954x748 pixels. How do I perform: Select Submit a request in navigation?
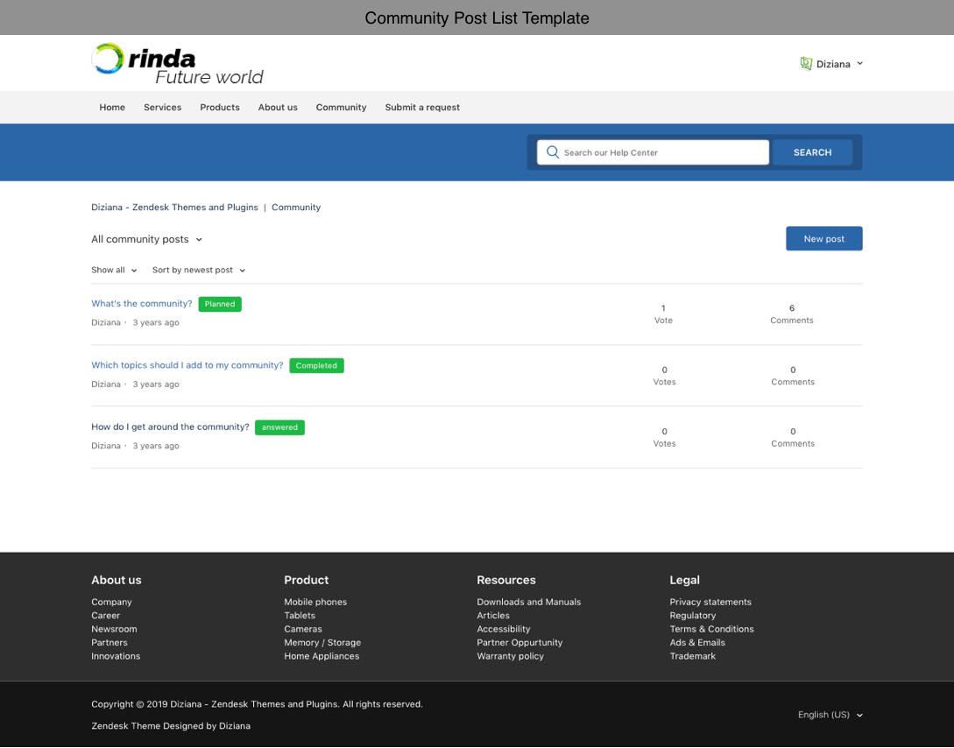pos(422,108)
